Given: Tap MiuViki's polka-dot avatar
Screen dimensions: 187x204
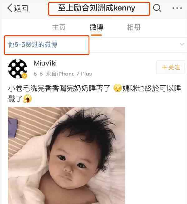Looking at the screenshot, I should [18, 69].
